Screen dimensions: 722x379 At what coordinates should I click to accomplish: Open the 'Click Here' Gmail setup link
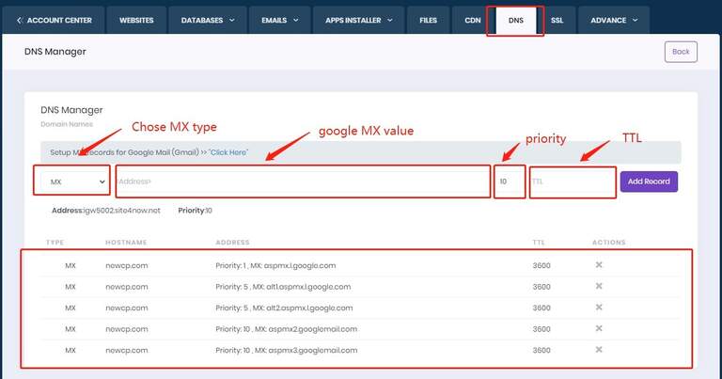(x=228, y=152)
